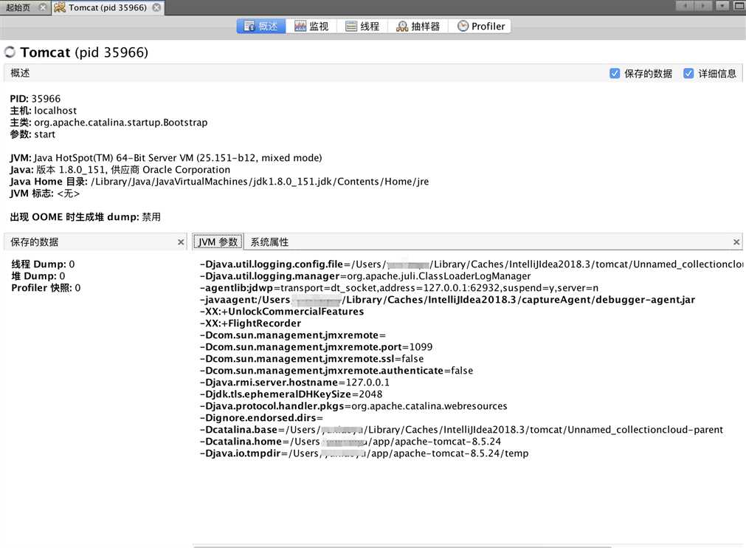Image resolution: width=746 pixels, height=548 pixels.
Task: Open the Profiler tab
Action: (480, 26)
